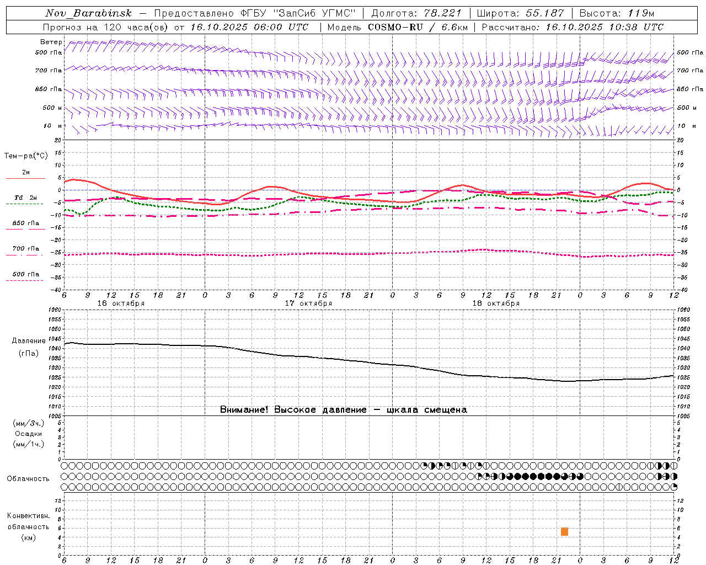Select the 700 гПа temperature legend label
Image resolution: width=706 pixels, height=565 pixels.
point(26,249)
